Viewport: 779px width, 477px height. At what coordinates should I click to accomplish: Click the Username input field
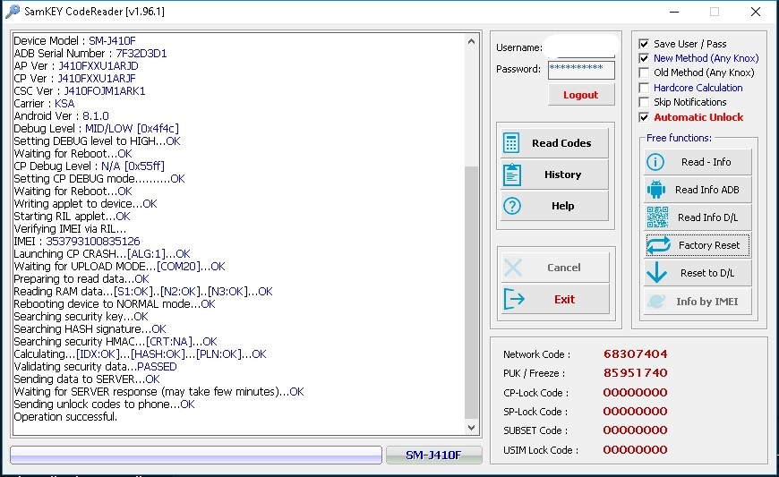coord(581,47)
